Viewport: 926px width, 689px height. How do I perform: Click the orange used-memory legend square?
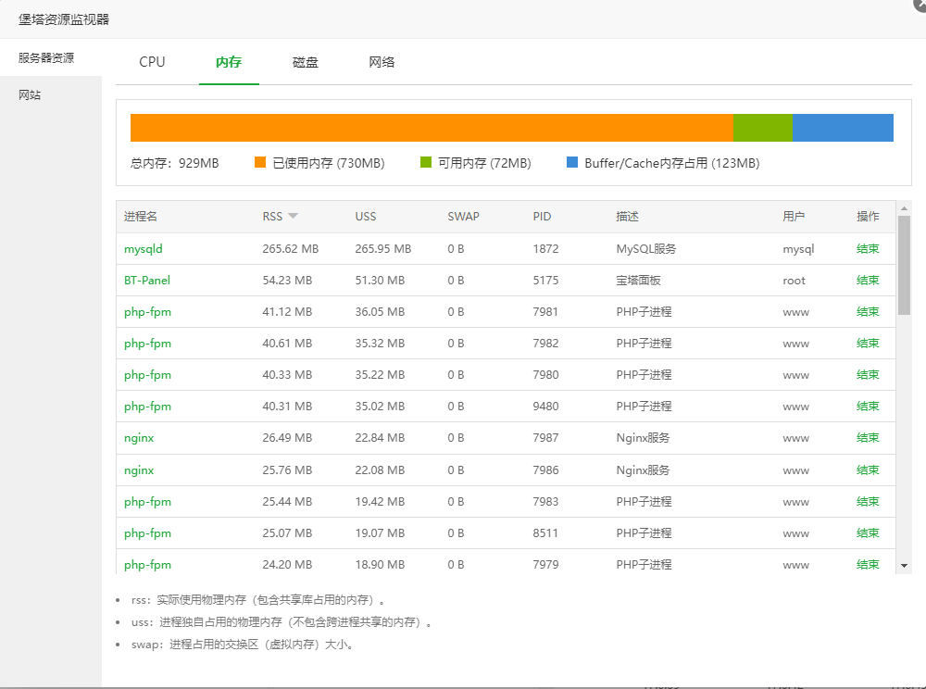point(260,162)
